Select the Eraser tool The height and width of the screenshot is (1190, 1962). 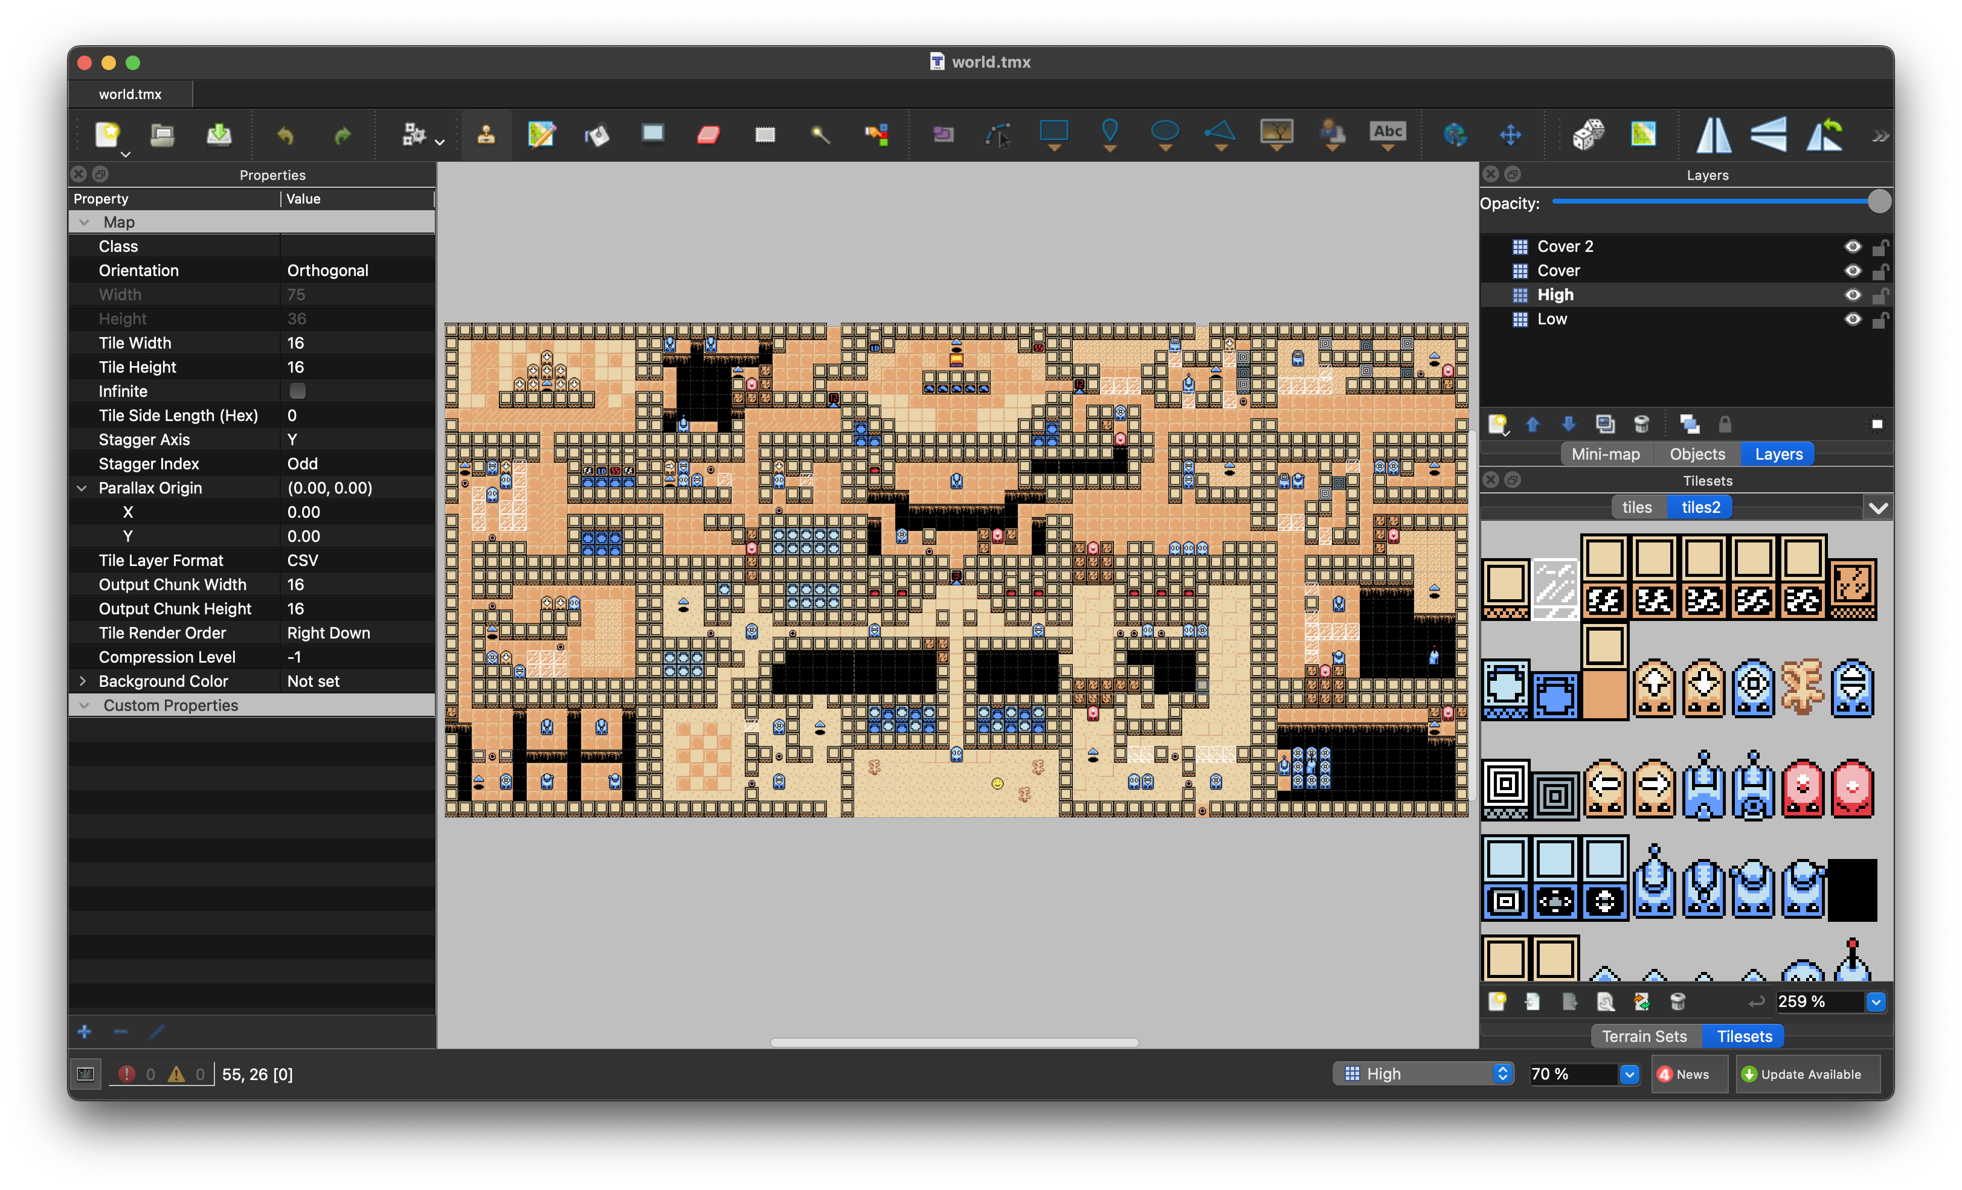[709, 135]
